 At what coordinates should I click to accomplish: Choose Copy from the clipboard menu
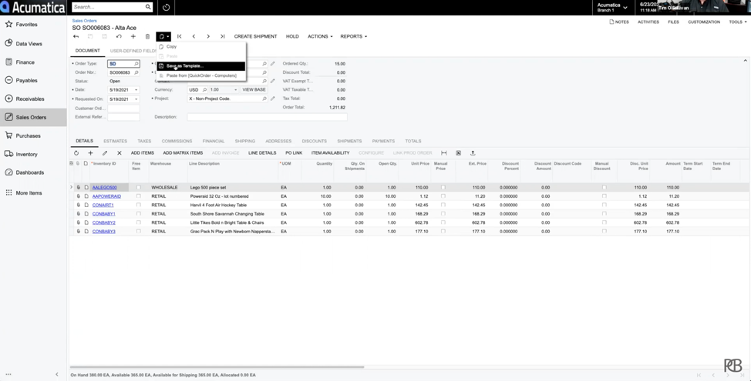[x=201, y=47]
